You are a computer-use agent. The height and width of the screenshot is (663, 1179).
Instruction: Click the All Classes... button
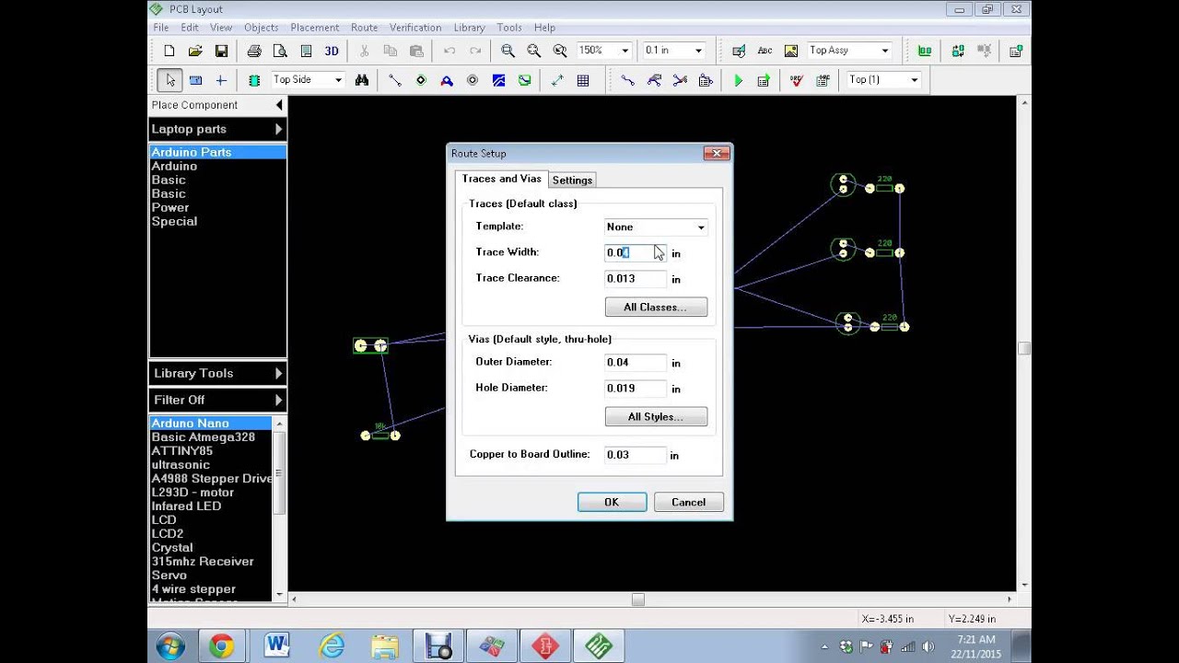[x=656, y=307]
